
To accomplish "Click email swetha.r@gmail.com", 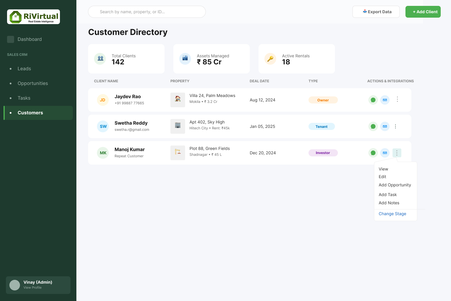I will pyautogui.click(x=132, y=130).
